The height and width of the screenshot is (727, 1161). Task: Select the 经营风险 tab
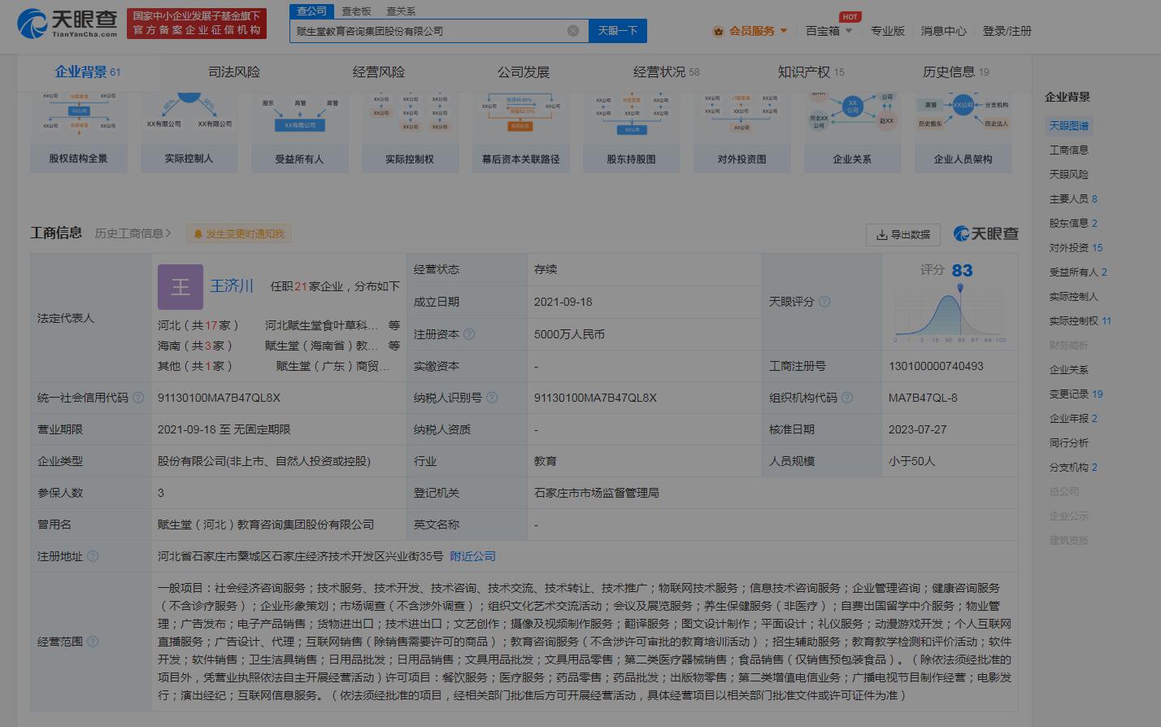379,72
